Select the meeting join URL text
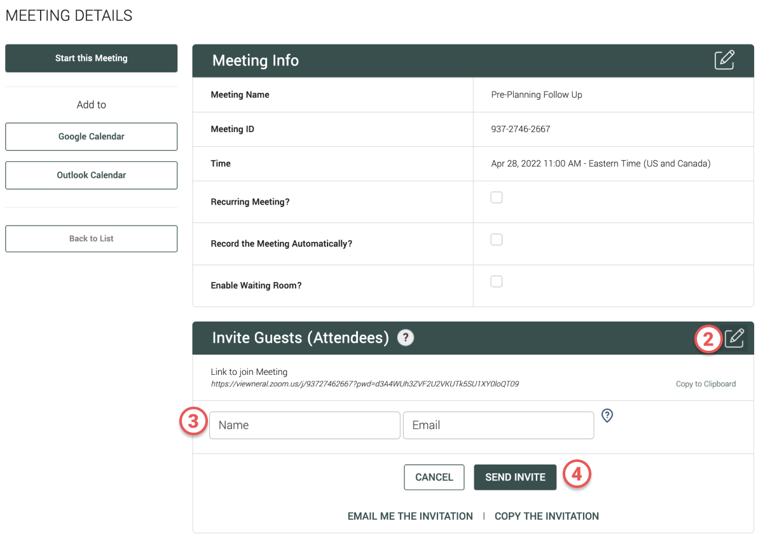The height and width of the screenshot is (542, 763). [x=365, y=384]
